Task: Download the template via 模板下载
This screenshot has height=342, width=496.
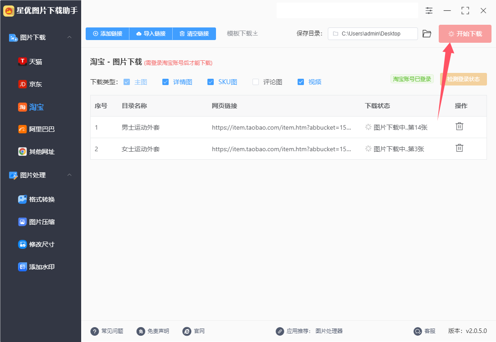Action: [242, 33]
